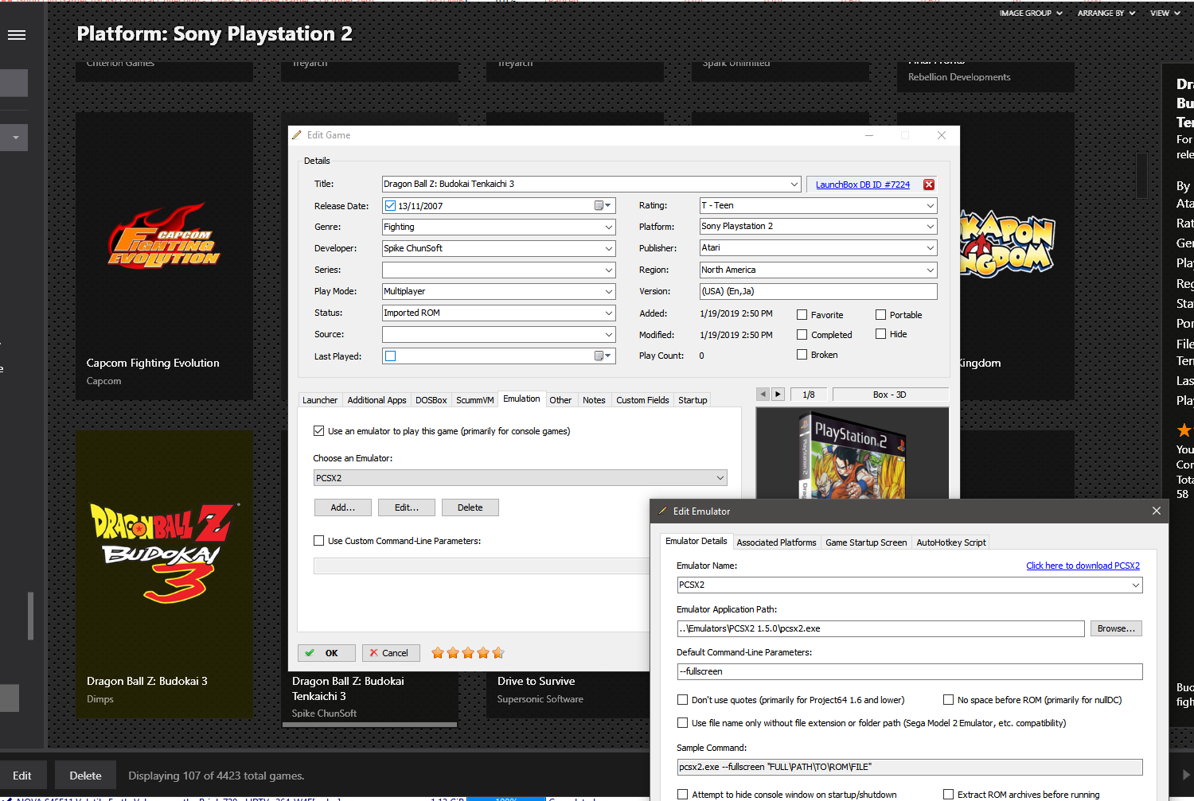Screen dimensions: 1194x801
Task: Open the Region dropdown
Action: 930,270
